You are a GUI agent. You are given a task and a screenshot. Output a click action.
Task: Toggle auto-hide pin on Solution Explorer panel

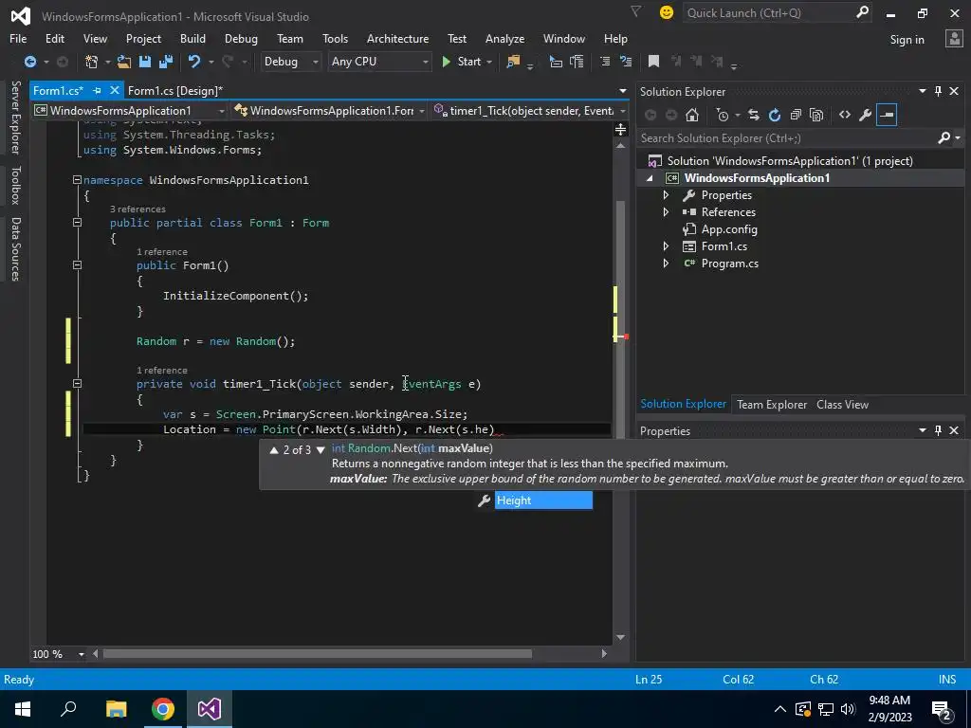[x=938, y=91]
